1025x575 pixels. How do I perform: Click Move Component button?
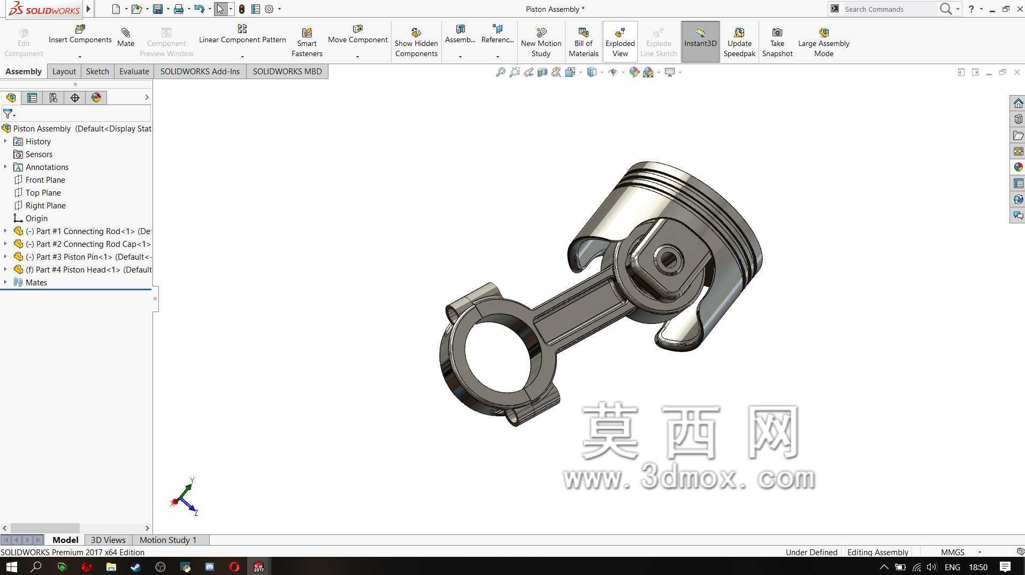357,35
